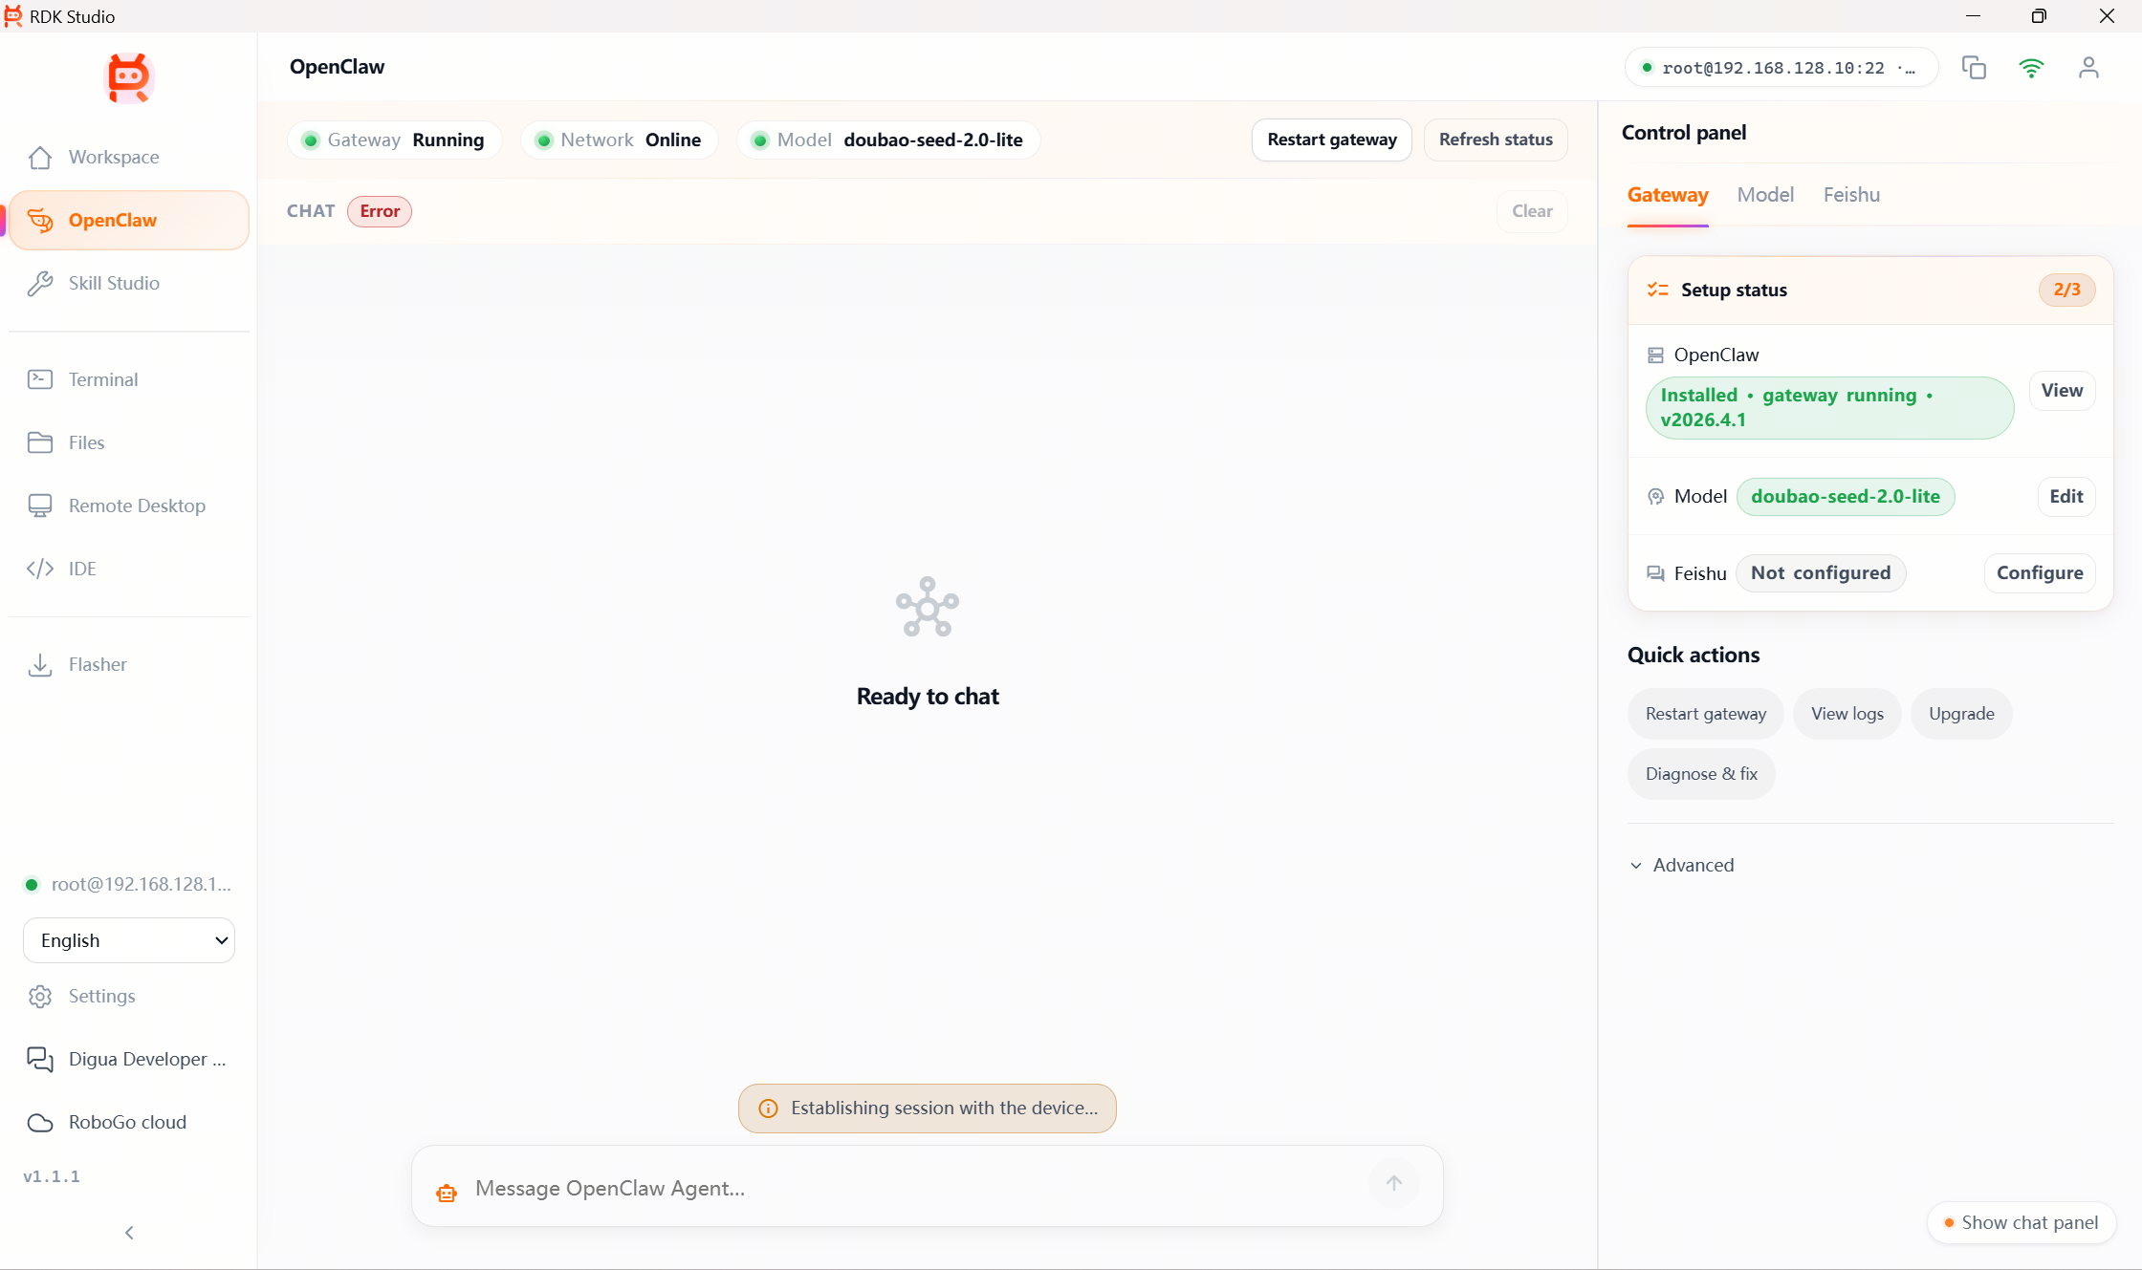Click the 2/3 setup progress badge
The width and height of the screenshot is (2142, 1270).
tap(2066, 290)
